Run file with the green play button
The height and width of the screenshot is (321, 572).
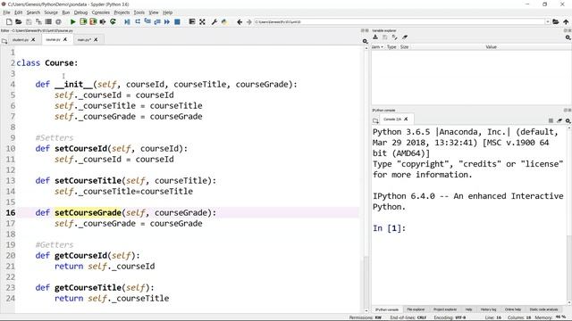tap(73, 21)
